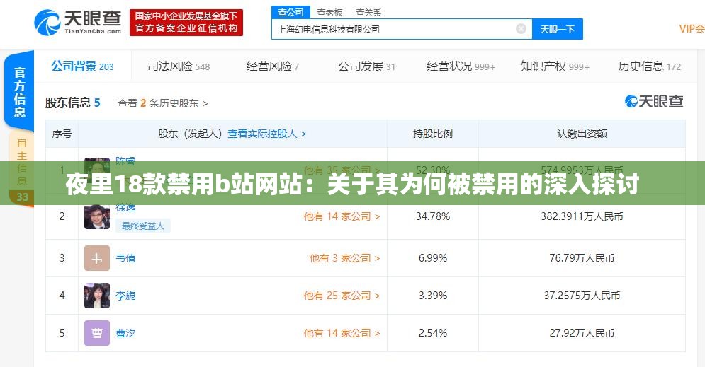Viewport: 705px width, 367px height.
Task: Open 他有 14 家公司 link for 曹汐
Action: (342, 333)
